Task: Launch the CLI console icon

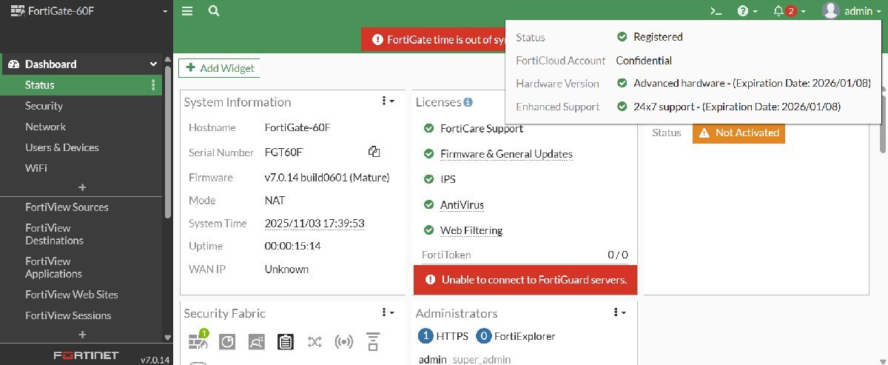Action: point(715,11)
